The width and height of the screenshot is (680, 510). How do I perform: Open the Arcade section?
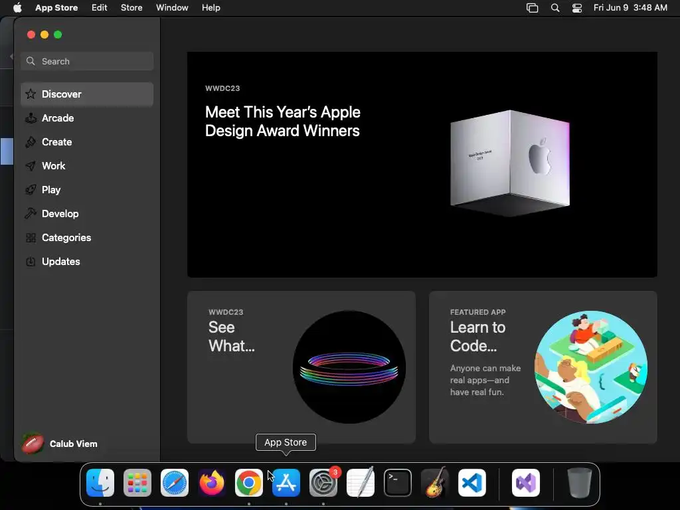tap(87, 118)
